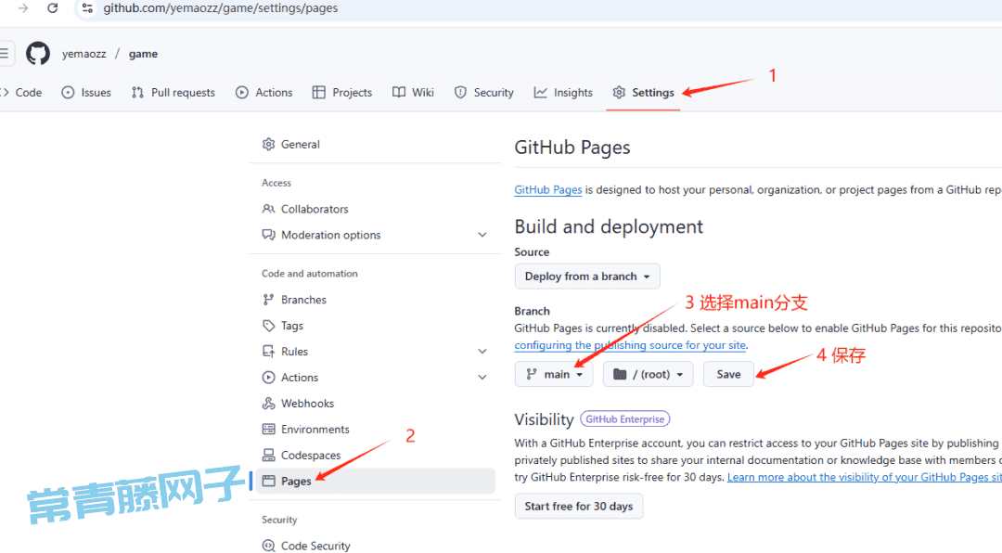Click the GitHub Enterprise badge
The width and height of the screenshot is (1002, 553).
coord(625,419)
